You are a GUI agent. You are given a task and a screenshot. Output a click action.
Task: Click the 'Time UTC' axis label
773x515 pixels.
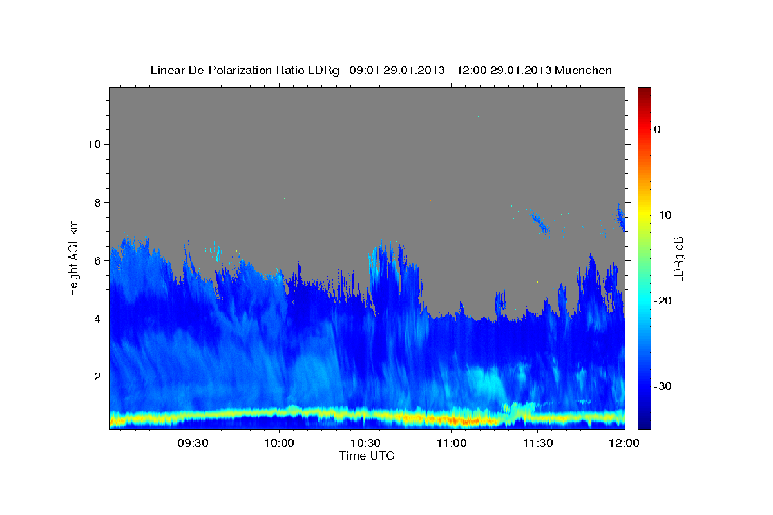pos(367,456)
